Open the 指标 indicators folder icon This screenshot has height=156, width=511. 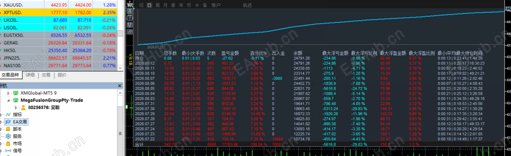8,115
